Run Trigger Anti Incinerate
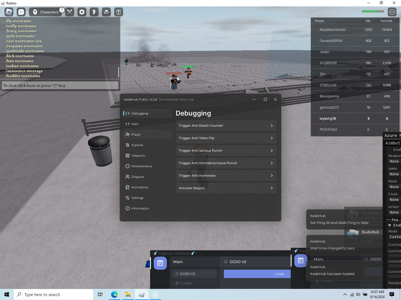 pyautogui.click(x=226, y=176)
